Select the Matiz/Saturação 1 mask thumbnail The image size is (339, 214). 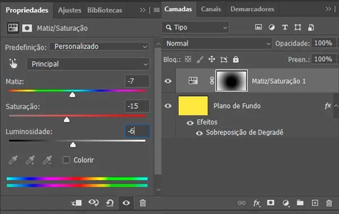(x=232, y=81)
